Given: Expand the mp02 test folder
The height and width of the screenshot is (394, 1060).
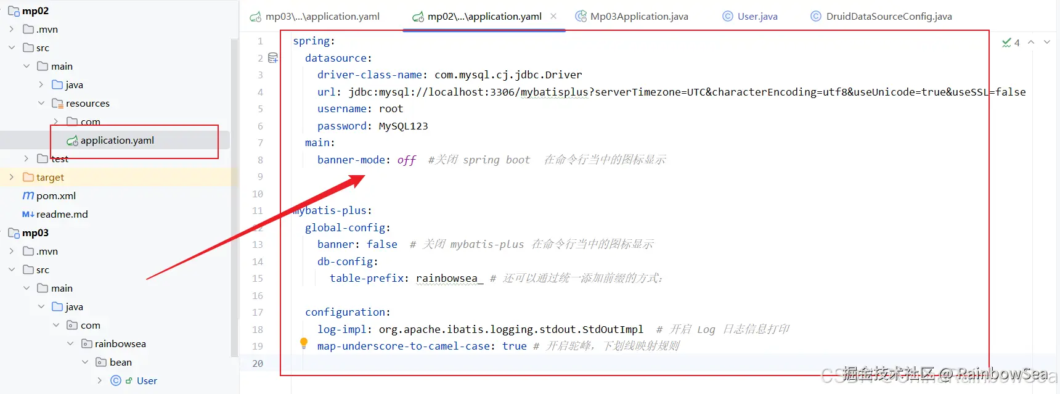Looking at the screenshot, I should (x=26, y=158).
